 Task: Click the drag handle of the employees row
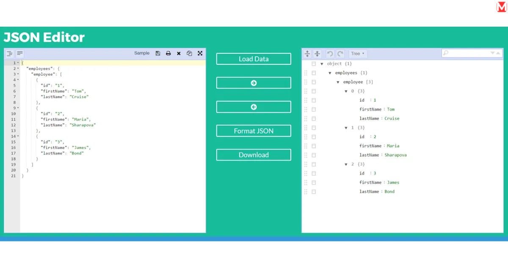pos(306,73)
